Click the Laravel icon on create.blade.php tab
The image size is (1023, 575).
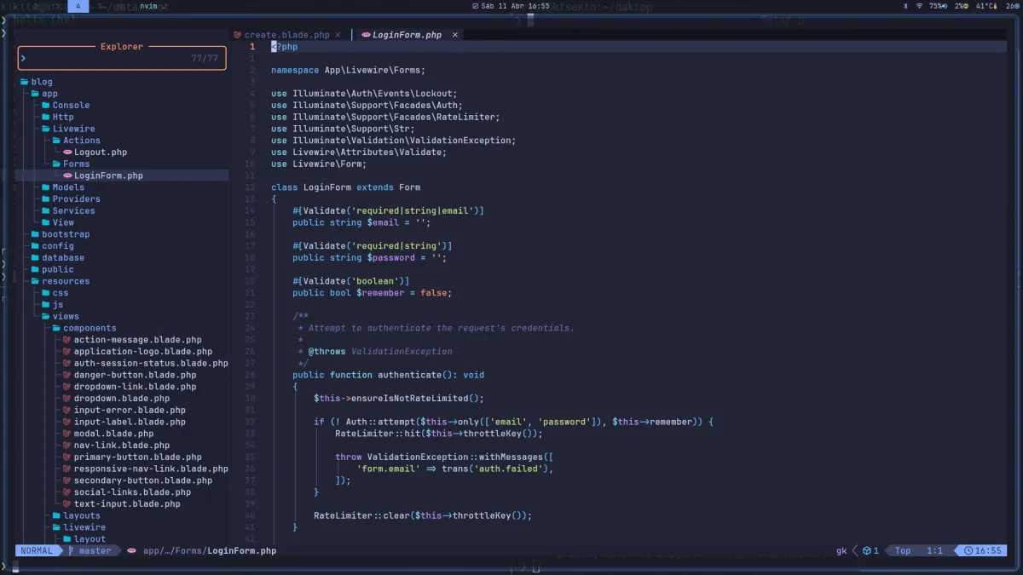point(238,35)
